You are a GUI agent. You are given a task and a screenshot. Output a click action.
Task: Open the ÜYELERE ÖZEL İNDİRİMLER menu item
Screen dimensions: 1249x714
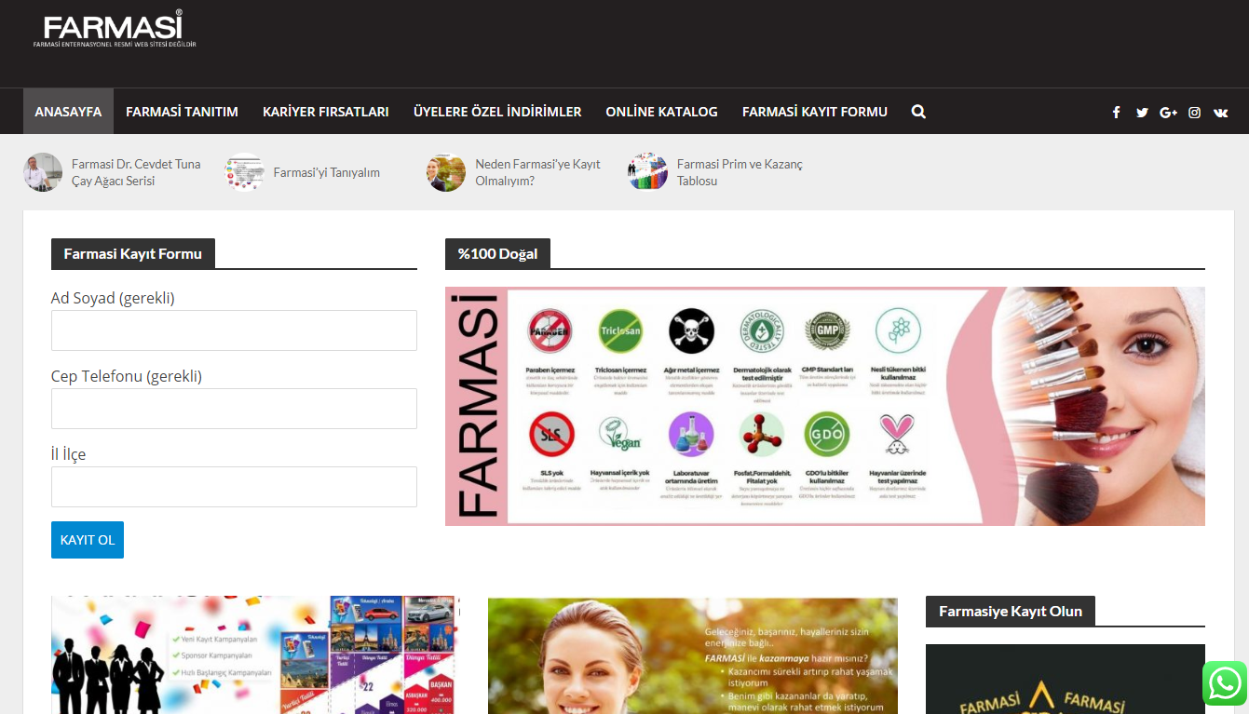click(x=497, y=112)
